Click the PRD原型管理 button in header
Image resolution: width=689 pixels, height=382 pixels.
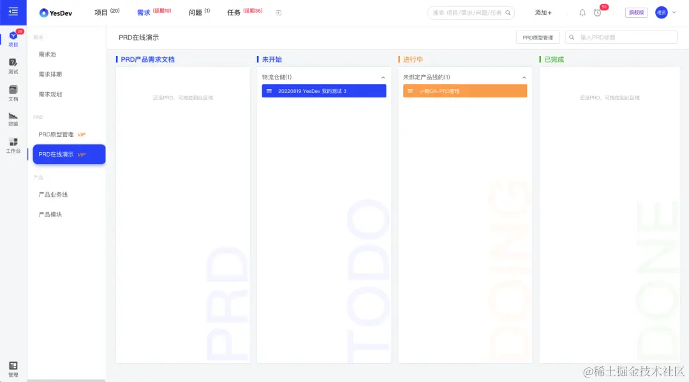click(538, 38)
